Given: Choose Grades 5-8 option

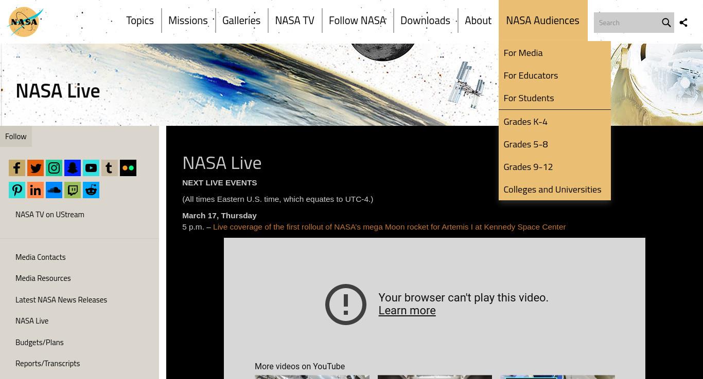Looking at the screenshot, I should [554, 144].
